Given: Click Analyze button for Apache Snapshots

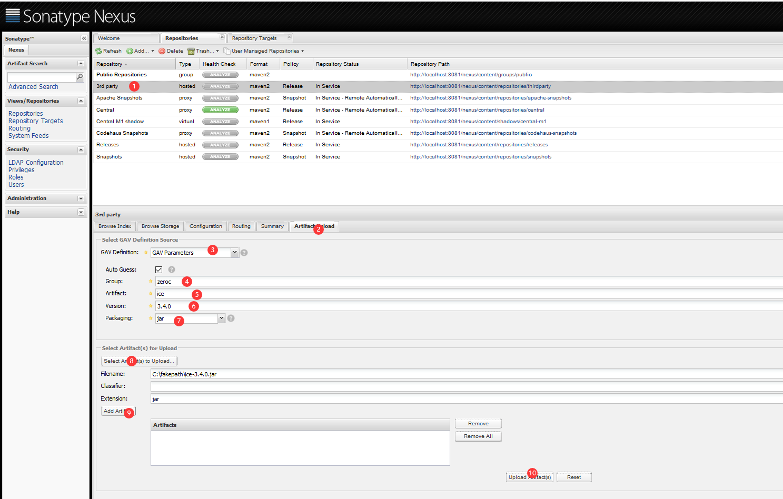Looking at the screenshot, I should [x=220, y=98].
